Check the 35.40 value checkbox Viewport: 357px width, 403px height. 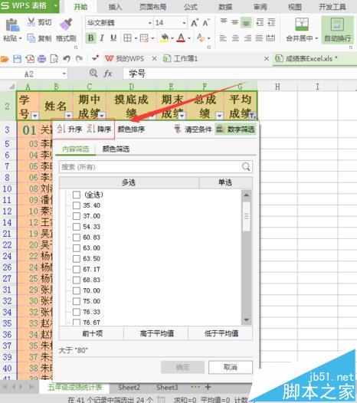pyautogui.click(x=77, y=205)
